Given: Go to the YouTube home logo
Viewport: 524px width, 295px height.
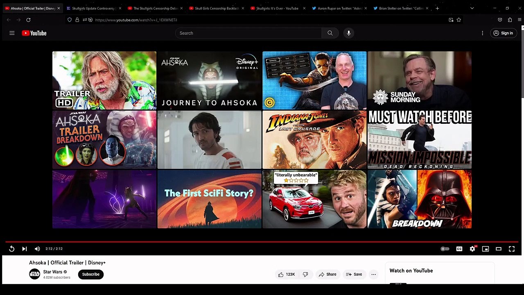Looking at the screenshot, I should point(34,33).
